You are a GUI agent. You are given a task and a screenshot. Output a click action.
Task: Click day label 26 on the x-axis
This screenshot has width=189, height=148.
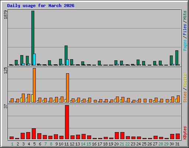tap(150, 144)
